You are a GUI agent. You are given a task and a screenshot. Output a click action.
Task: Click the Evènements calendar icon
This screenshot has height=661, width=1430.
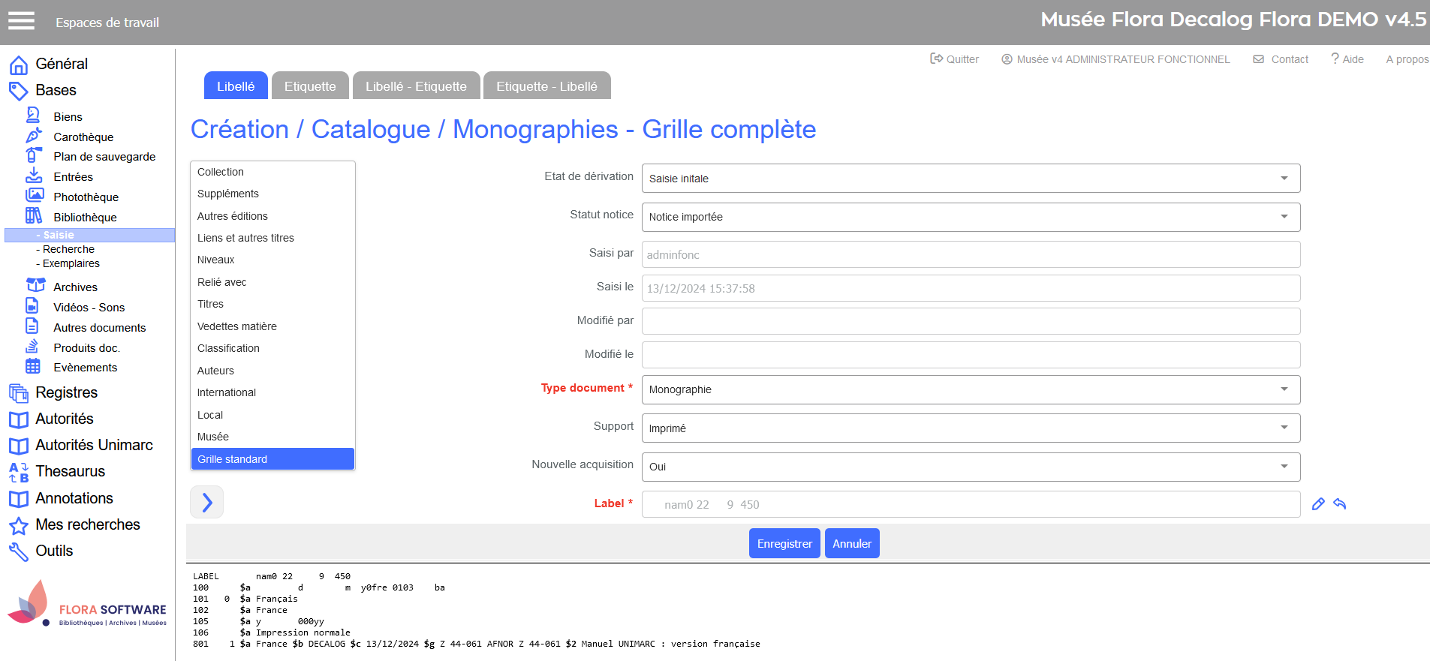tap(33, 366)
